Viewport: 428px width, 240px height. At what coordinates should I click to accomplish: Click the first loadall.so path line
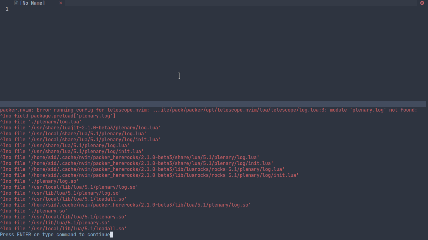(x=63, y=199)
